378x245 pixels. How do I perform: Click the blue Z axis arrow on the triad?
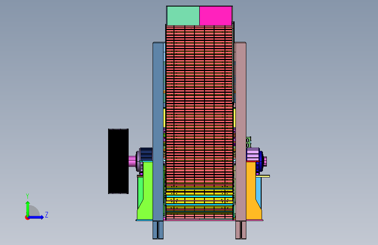click(x=36, y=217)
